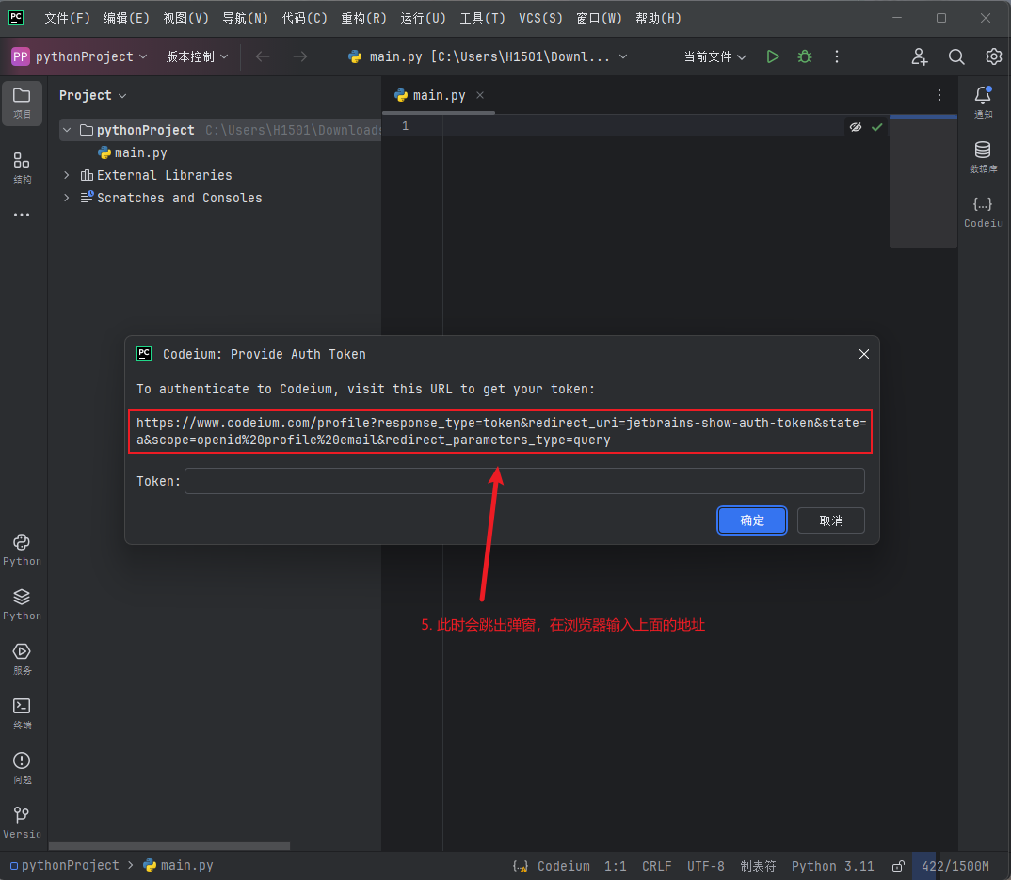The image size is (1011, 880).
Task: Click the Project panel horizontal scrollbar
Action: point(169,846)
